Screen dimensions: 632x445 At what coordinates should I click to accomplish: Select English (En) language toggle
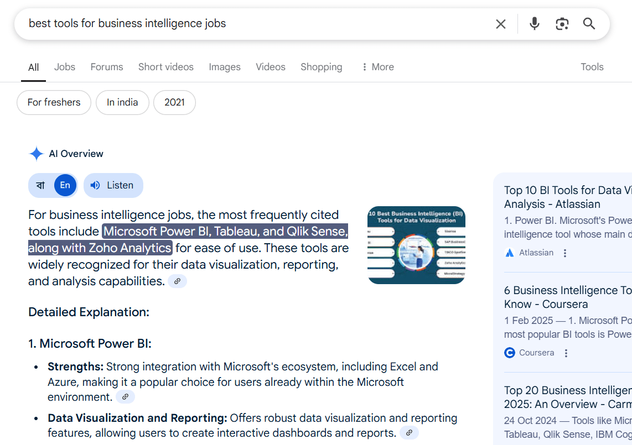pos(65,185)
